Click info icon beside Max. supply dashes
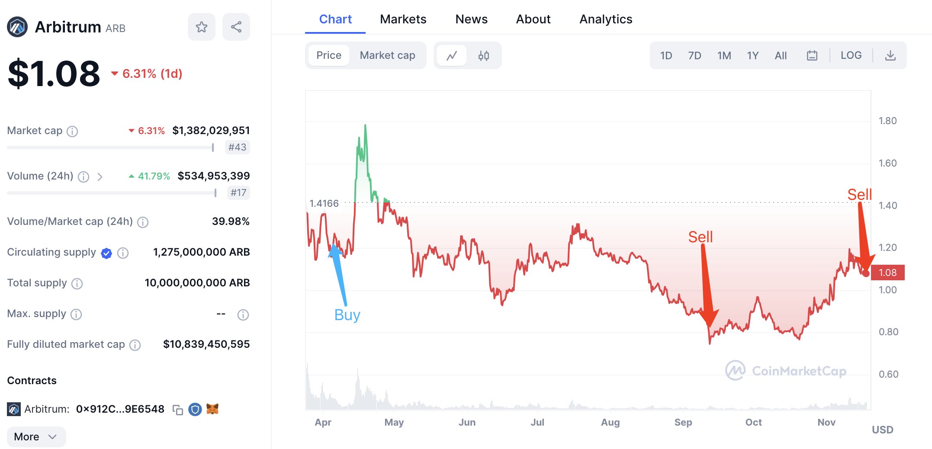Screen dimensions: 932x449 pos(243,314)
